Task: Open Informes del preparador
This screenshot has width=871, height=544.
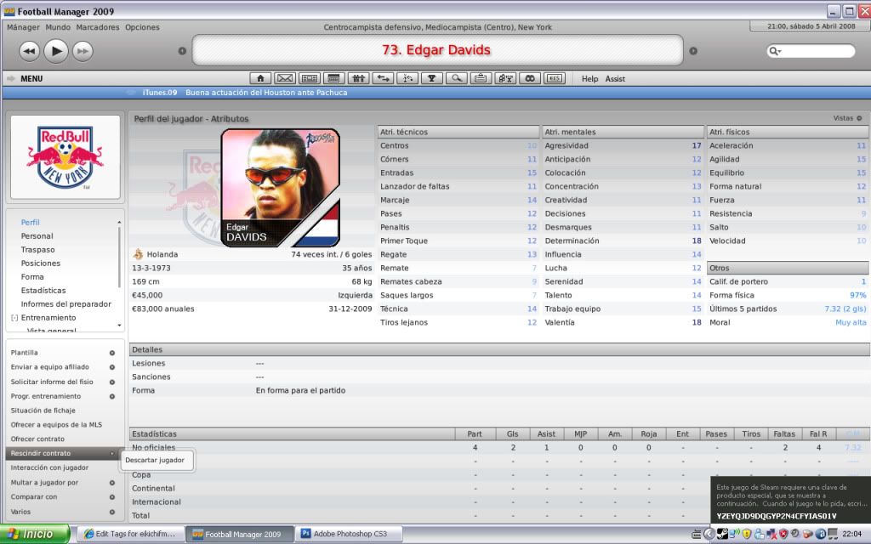Action: [66, 304]
